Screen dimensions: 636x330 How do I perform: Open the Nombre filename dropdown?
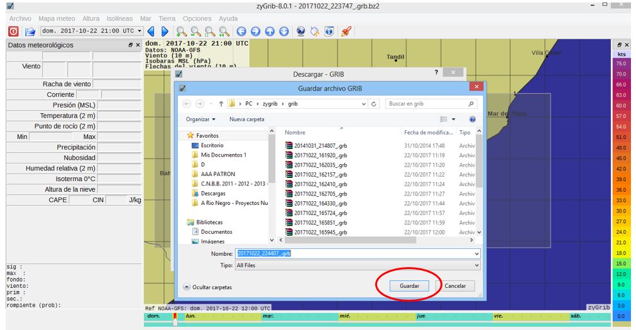[x=476, y=254]
